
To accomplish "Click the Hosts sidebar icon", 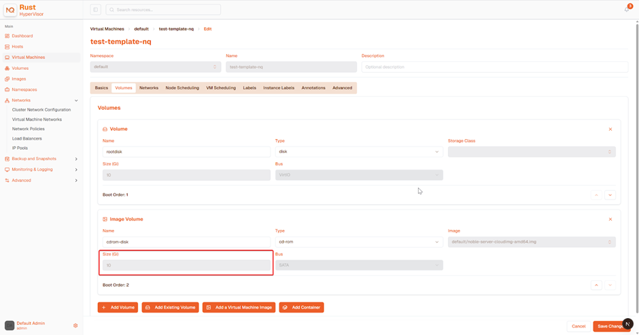I will click(7, 47).
